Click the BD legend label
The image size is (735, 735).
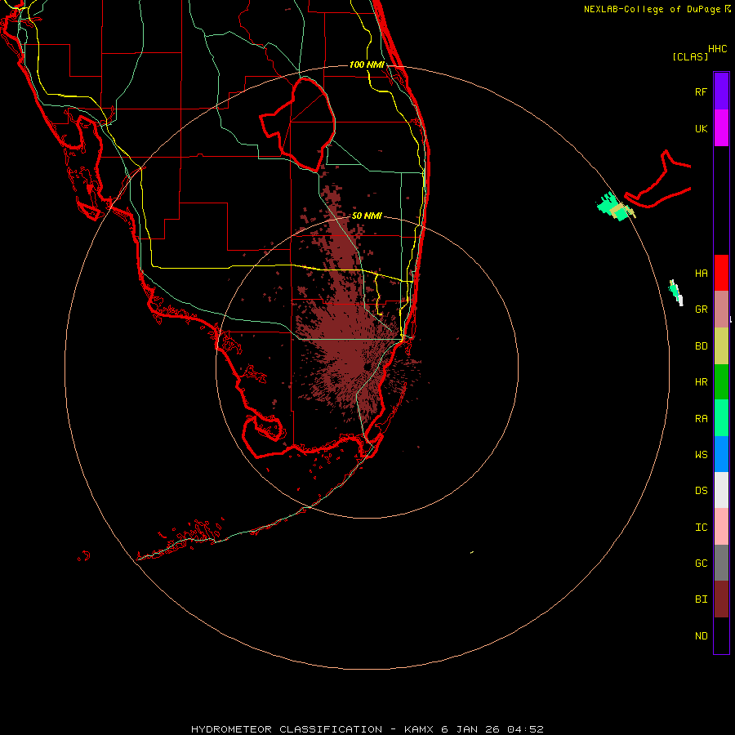[701, 346]
